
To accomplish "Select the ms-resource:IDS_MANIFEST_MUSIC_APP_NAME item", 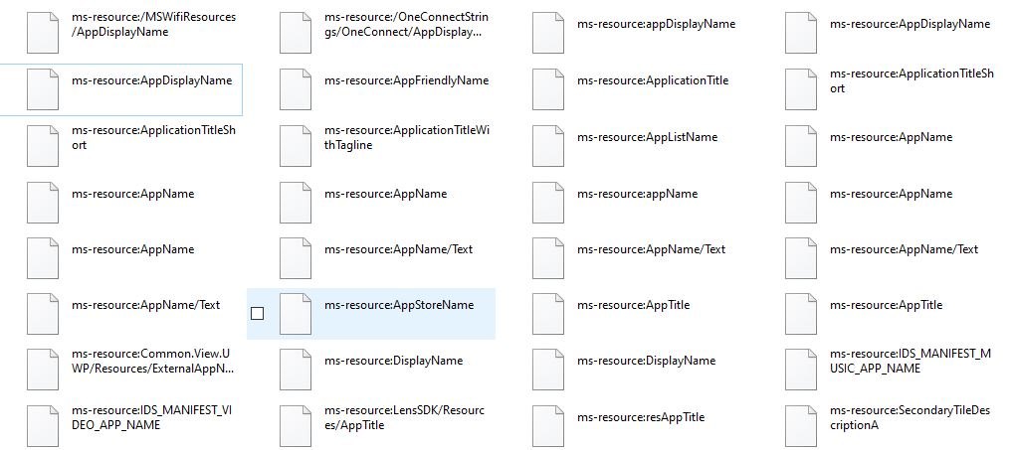I will coord(892,371).
